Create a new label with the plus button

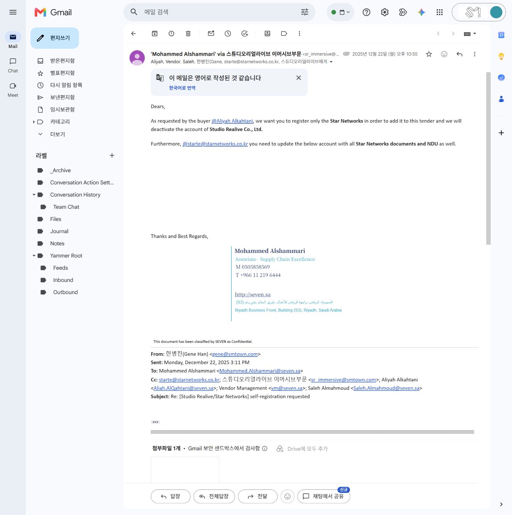pyautogui.click(x=112, y=155)
